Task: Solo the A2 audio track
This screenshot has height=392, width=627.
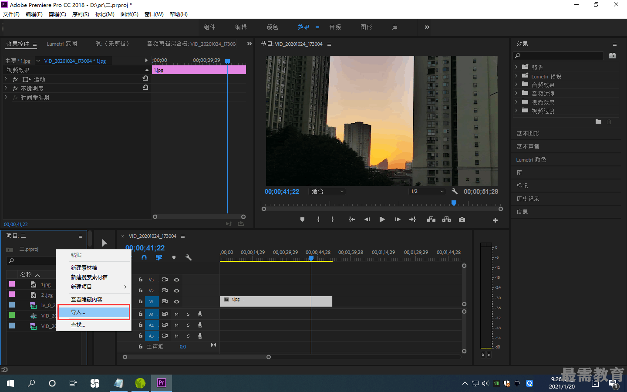Action: (188, 325)
